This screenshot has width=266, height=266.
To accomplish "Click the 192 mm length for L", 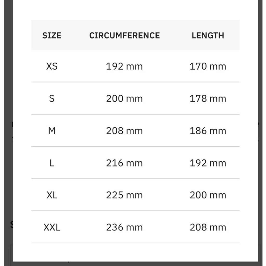I will click(x=208, y=163).
